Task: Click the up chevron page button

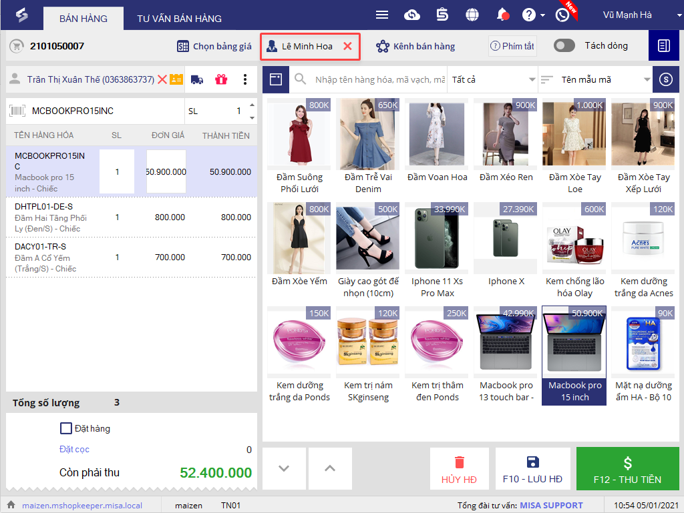Action: click(x=330, y=468)
